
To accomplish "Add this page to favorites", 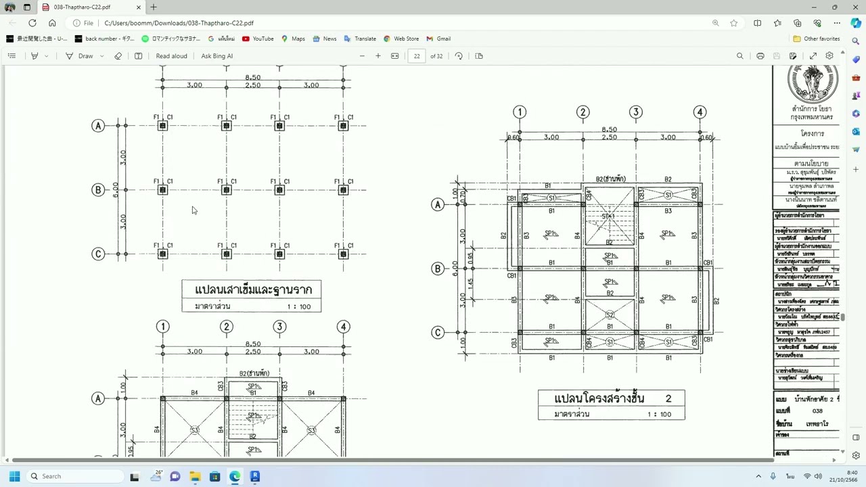I will click(x=734, y=23).
